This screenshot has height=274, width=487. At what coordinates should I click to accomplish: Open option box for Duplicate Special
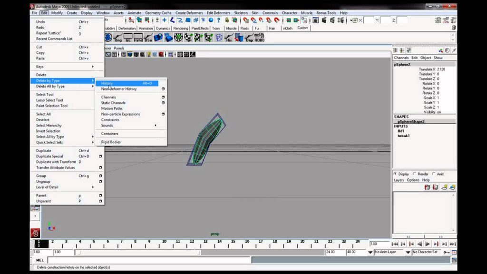click(x=100, y=156)
